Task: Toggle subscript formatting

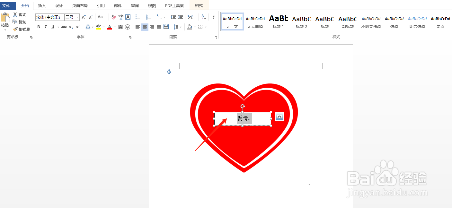Action: pos(71,27)
